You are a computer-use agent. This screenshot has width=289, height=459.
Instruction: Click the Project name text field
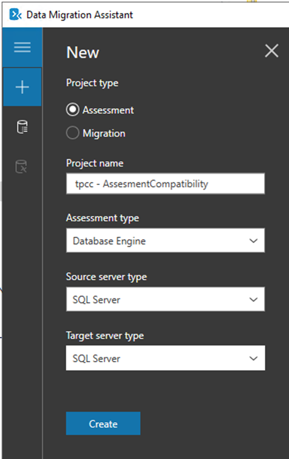click(165, 184)
